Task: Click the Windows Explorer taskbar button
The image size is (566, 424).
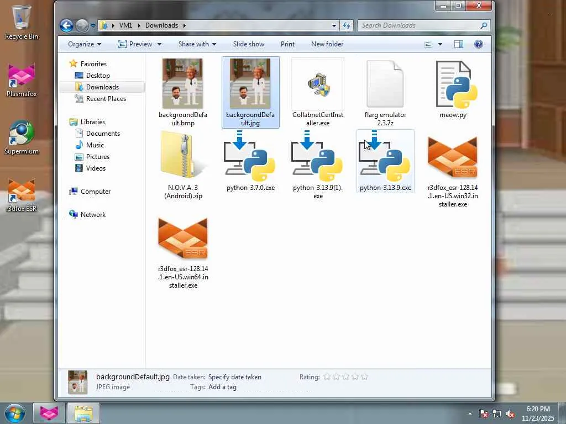Action: pyautogui.click(x=83, y=413)
